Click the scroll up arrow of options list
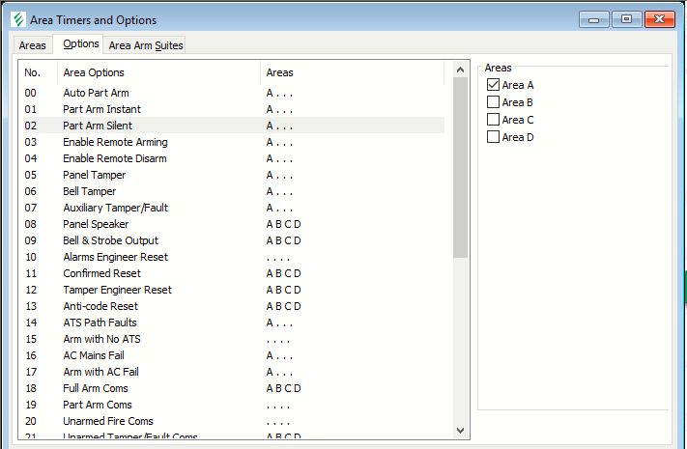 (460, 72)
